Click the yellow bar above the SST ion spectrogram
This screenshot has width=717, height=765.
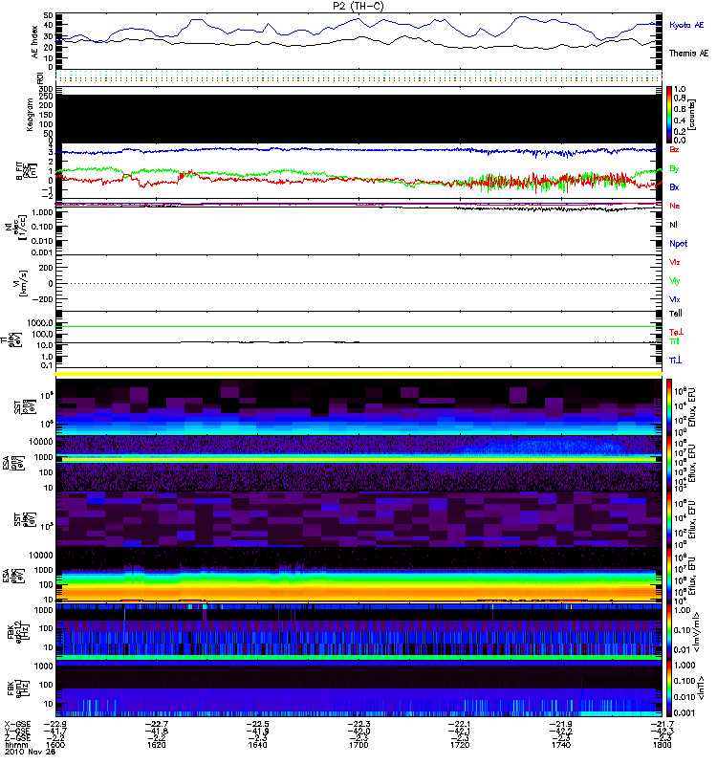point(358,374)
